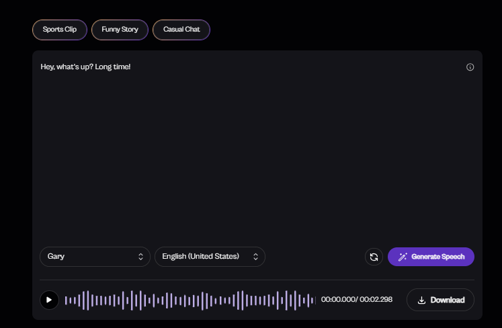Click the Generate Speech button
This screenshot has height=328, width=502.
431,257
